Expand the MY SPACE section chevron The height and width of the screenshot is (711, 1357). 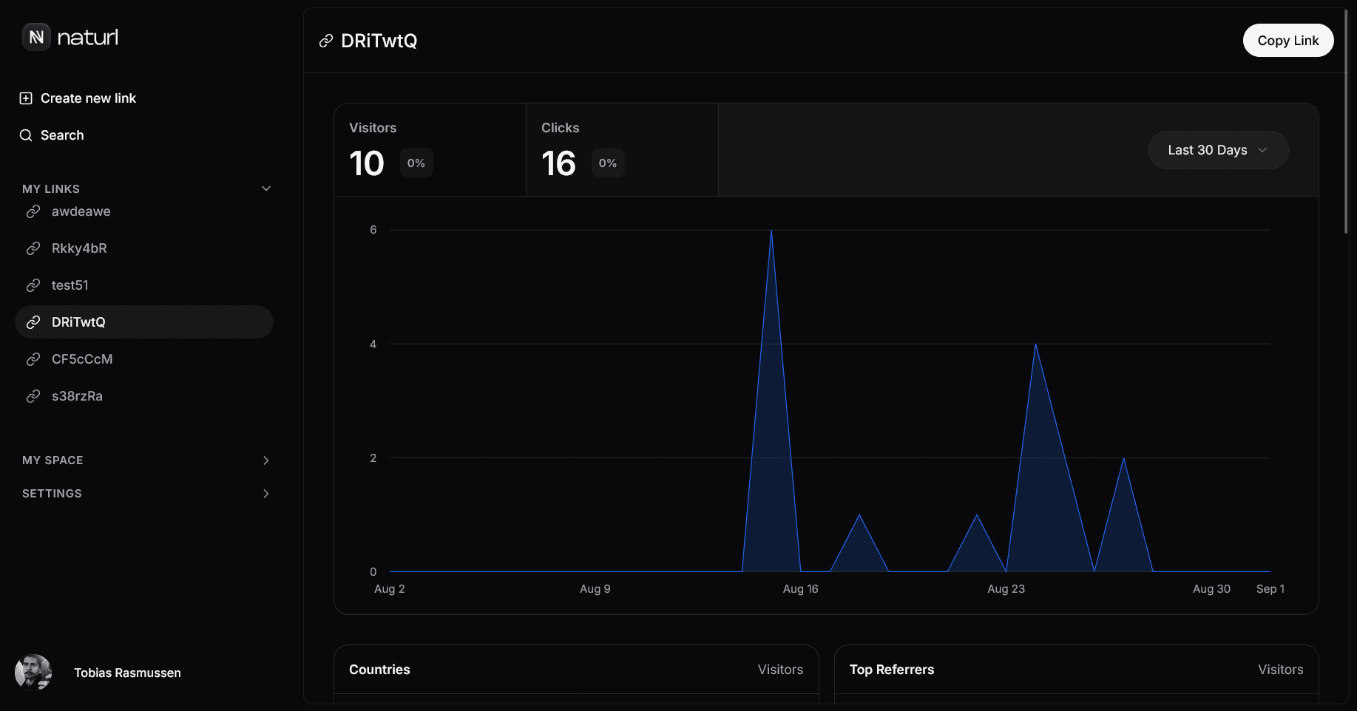pyautogui.click(x=266, y=460)
